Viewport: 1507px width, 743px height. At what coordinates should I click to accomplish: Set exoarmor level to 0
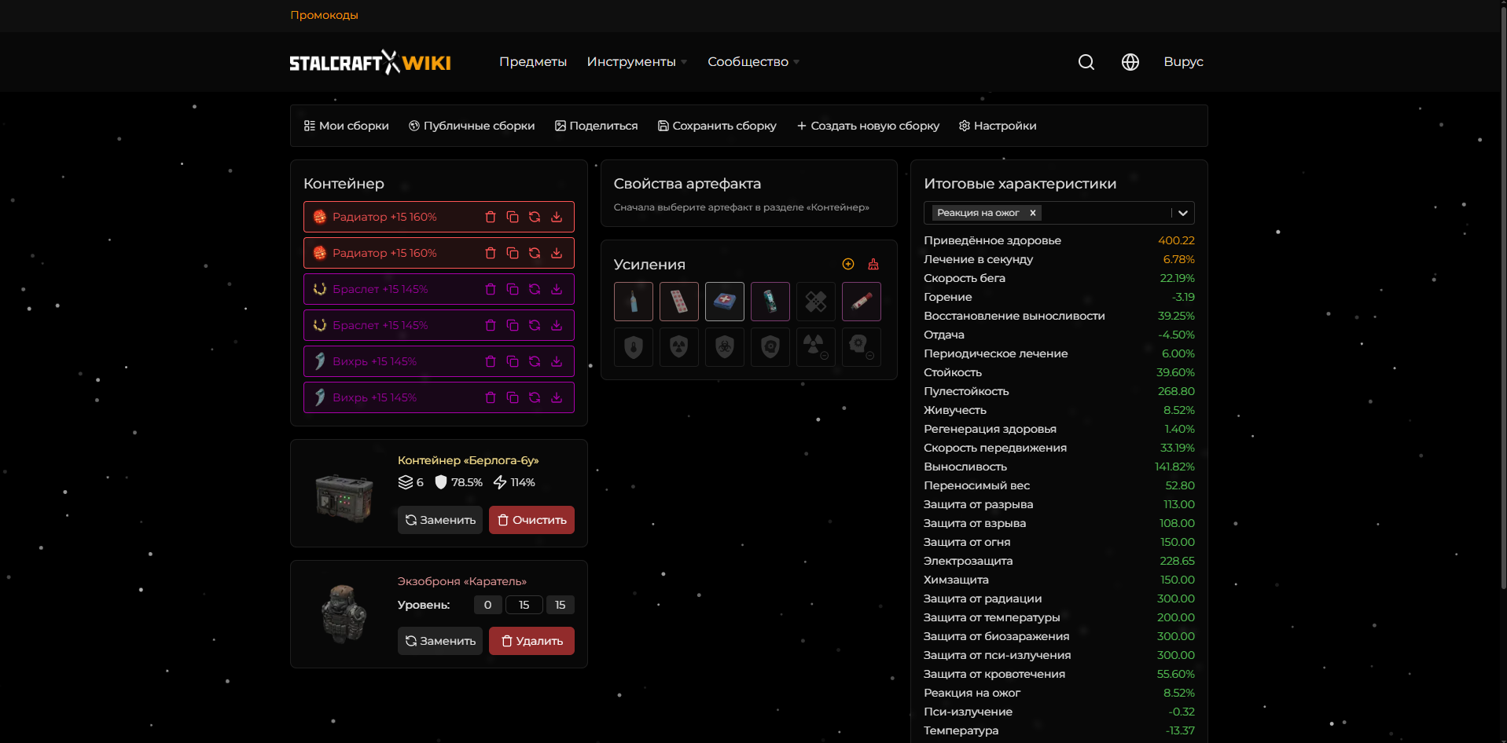[x=487, y=605]
